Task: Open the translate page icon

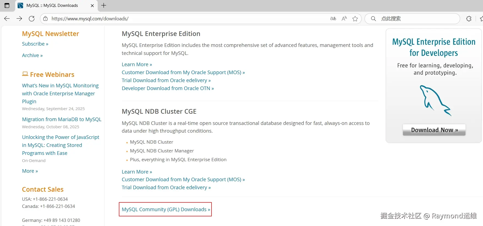Action: 333,19
